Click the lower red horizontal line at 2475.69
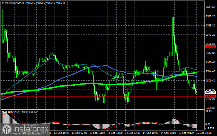This screenshot has width=217, height=136. point(103,96)
